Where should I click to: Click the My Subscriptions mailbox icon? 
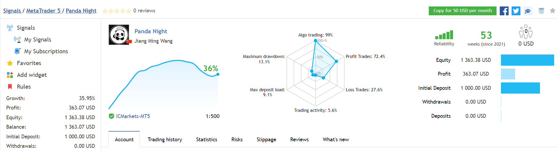click(x=17, y=51)
